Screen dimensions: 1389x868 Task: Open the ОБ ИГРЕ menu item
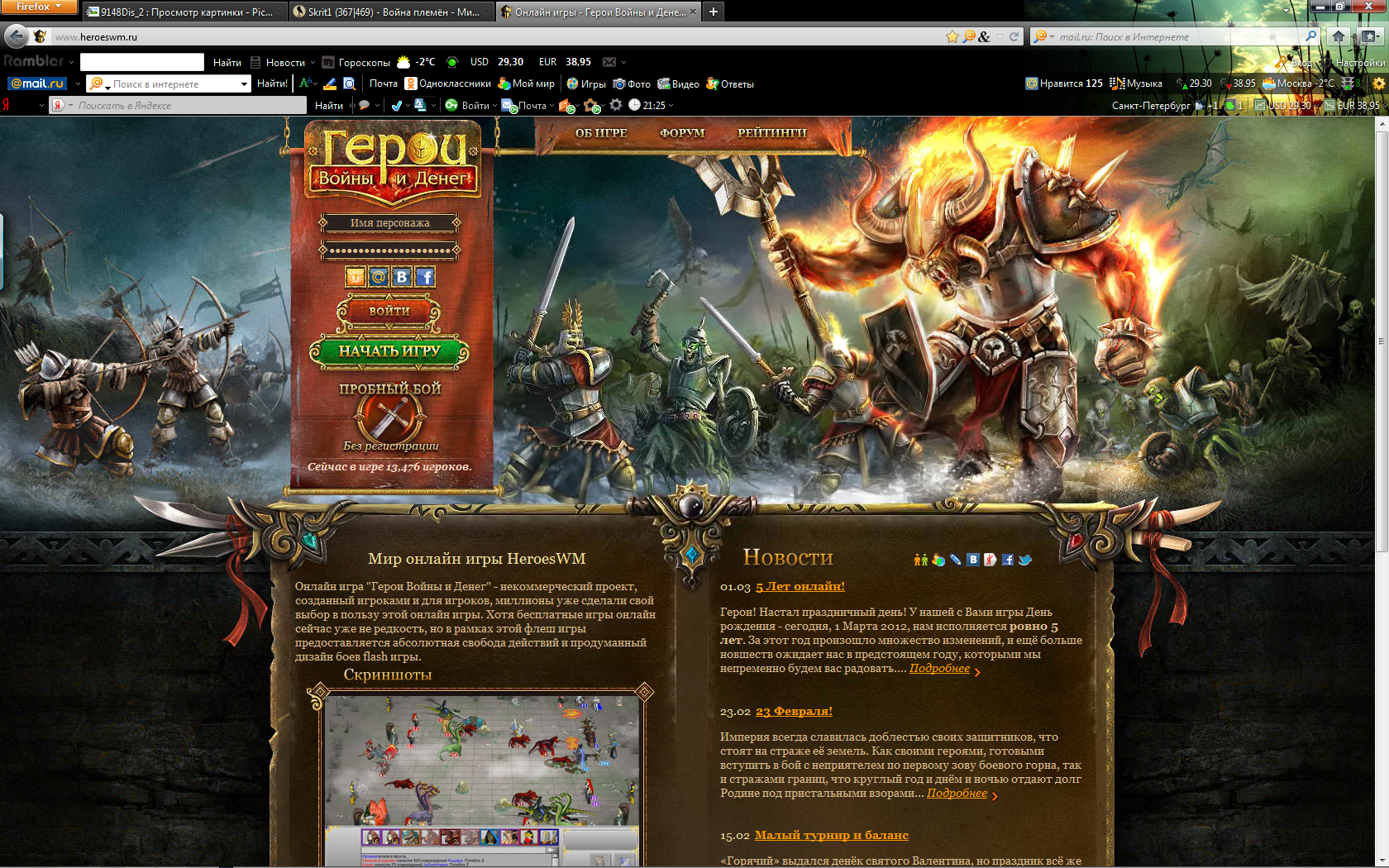click(601, 133)
